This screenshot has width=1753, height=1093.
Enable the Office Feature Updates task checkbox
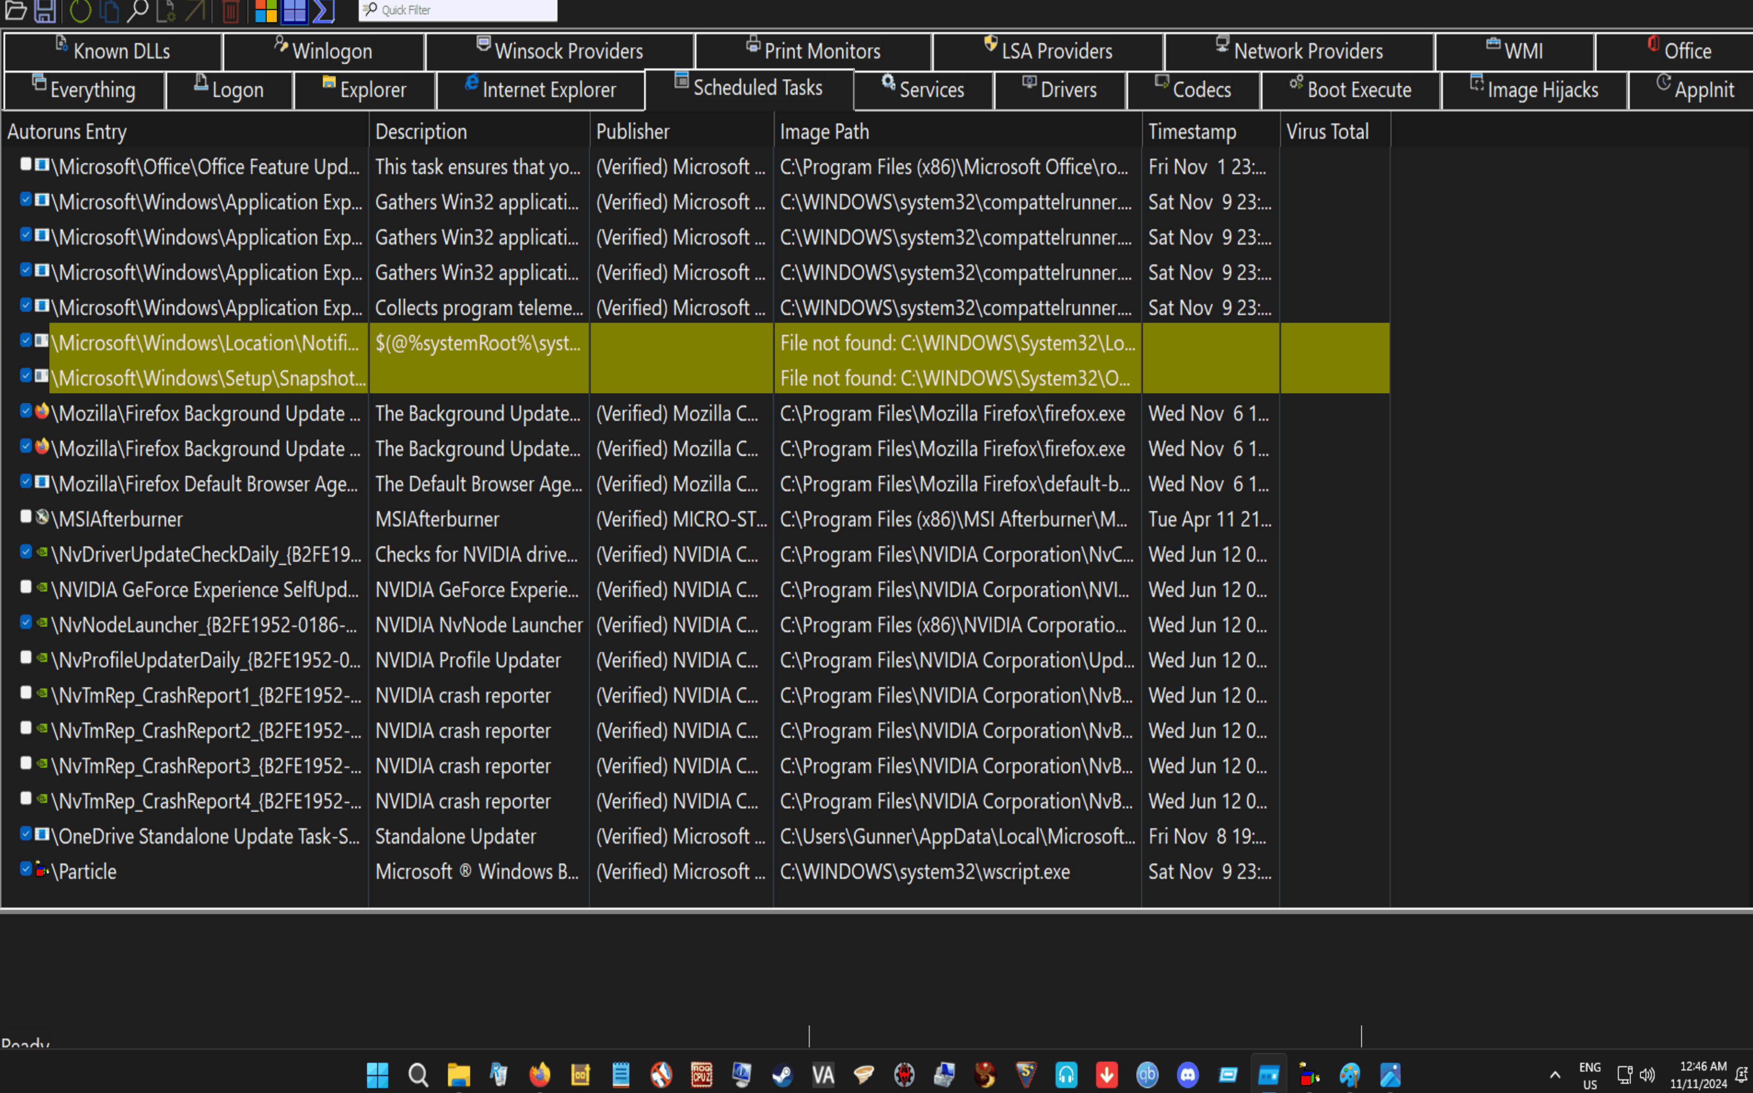click(26, 164)
